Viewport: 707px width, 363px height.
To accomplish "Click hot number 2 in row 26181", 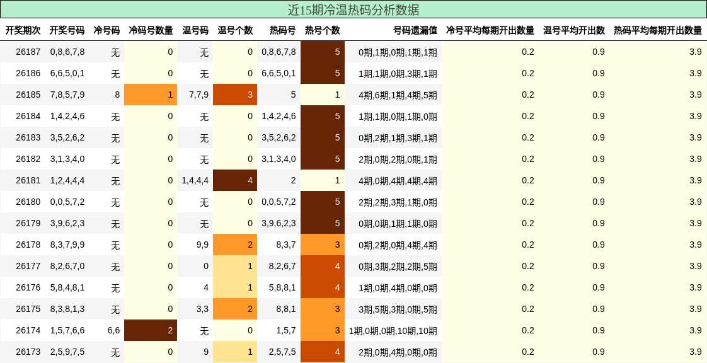I will click(x=293, y=180).
